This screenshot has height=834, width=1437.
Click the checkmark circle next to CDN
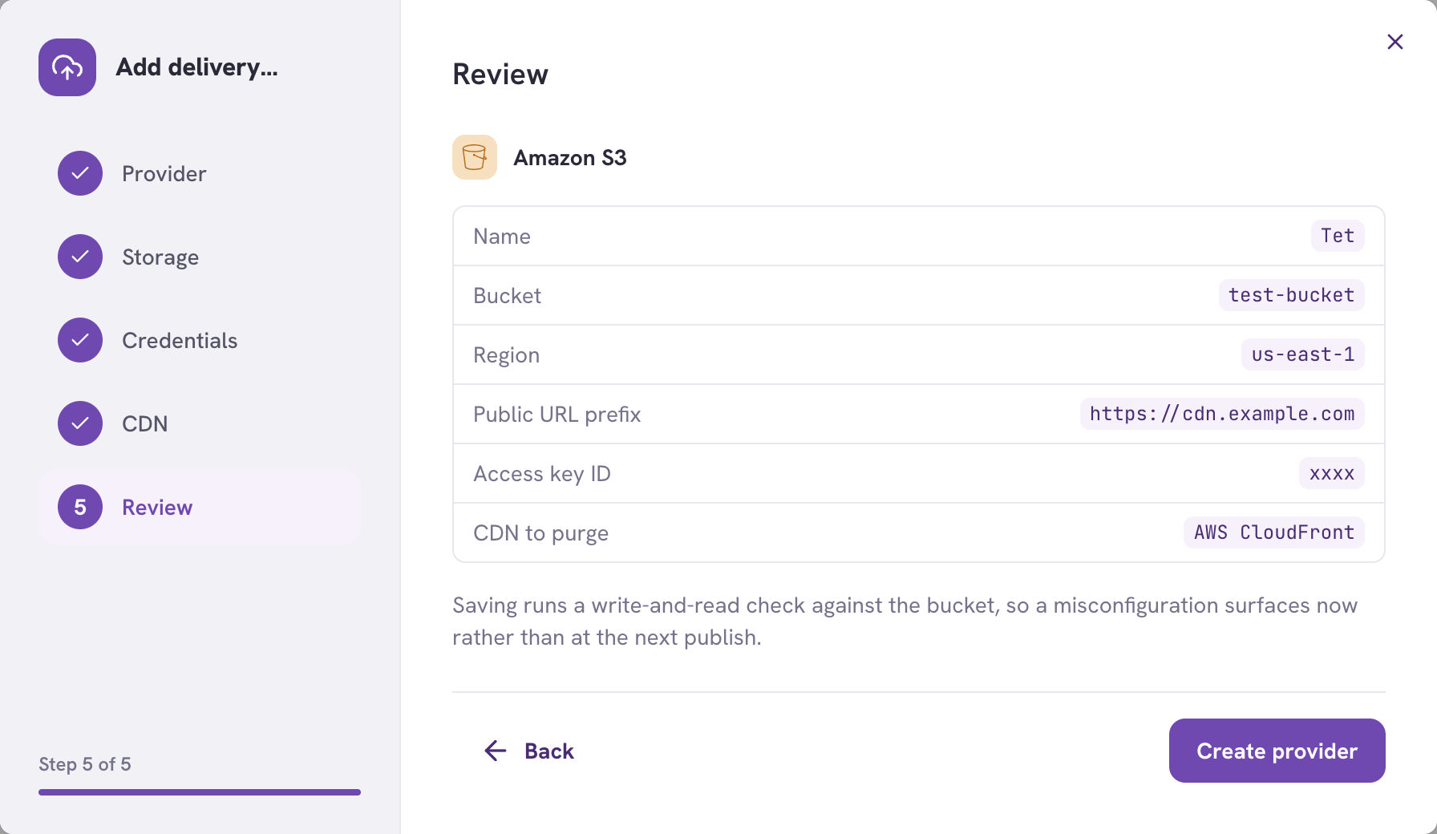pos(80,423)
